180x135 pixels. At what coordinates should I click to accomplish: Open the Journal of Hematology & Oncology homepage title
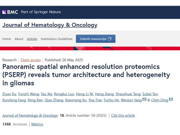click(x=50, y=25)
